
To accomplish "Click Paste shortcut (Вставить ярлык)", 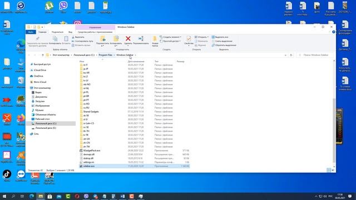I will point(81,45).
